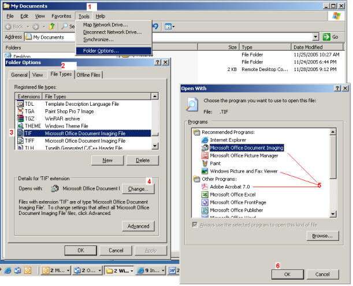Screen dimensions: 353x286
Task: Expand the Address bar dropdown
Action: pos(315,37)
